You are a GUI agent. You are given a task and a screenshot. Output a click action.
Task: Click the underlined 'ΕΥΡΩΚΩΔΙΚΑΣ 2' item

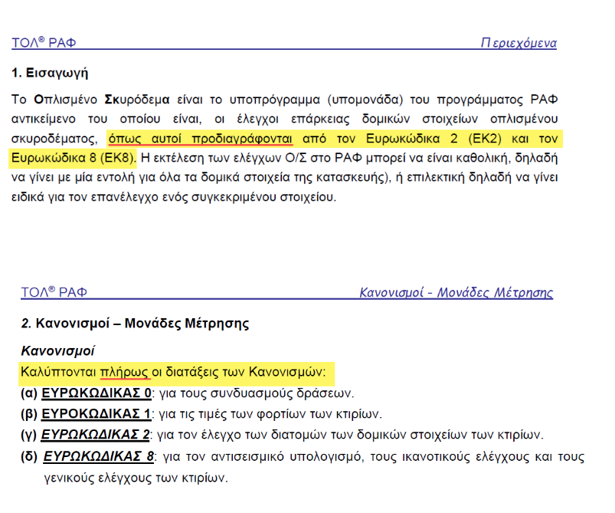[x=95, y=435]
